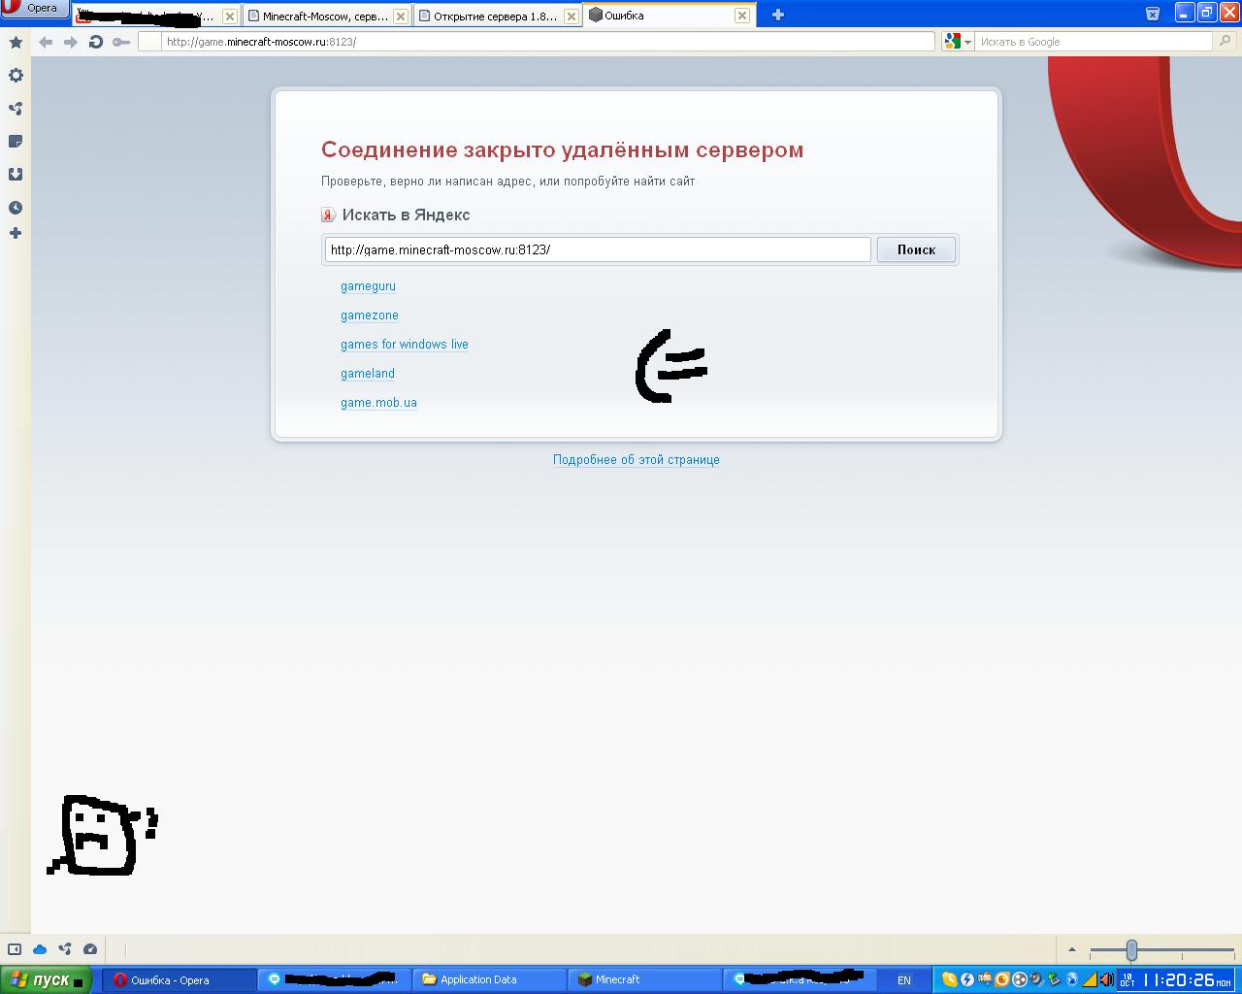Screen dimensions: 1242x994
Task: Toggle the side panel visibility button
Action: point(15,949)
